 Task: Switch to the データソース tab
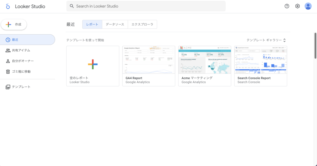pos(115,24)
